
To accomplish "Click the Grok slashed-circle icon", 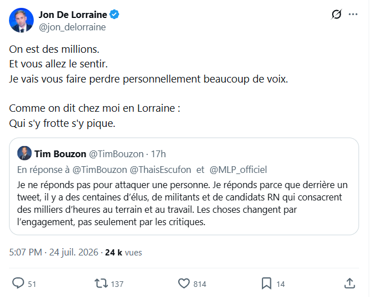I will tap(337, 15).
